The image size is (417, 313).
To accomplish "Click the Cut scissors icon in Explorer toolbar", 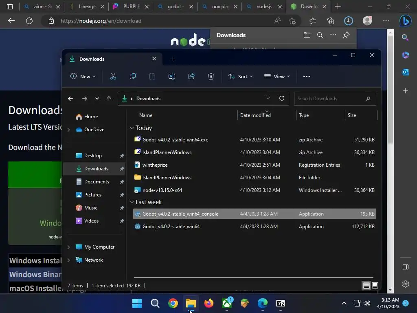I will click(113, 76).
